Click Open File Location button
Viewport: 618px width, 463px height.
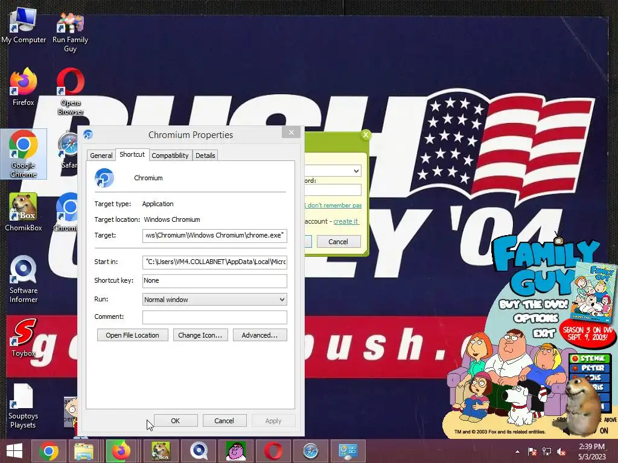[x=132, y=335]
